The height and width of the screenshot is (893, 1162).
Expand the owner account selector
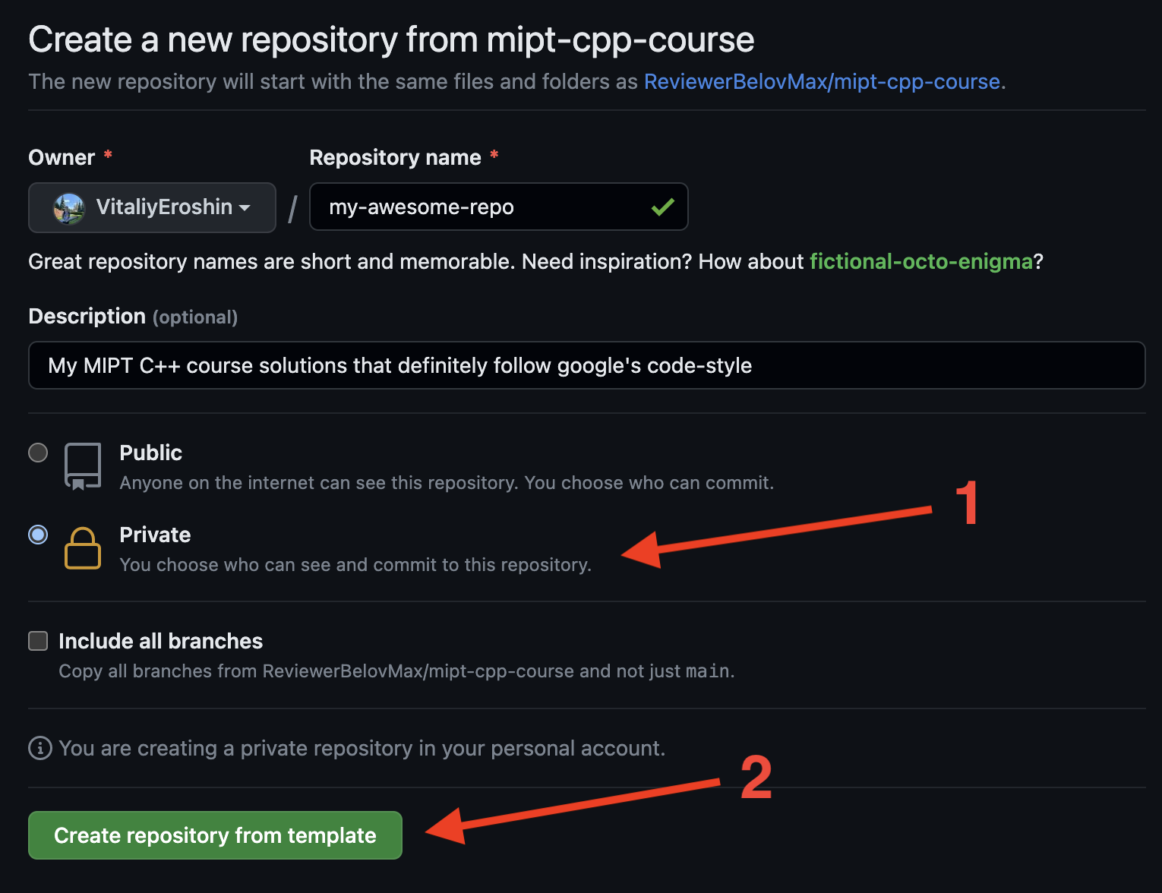tap(152, 207)
